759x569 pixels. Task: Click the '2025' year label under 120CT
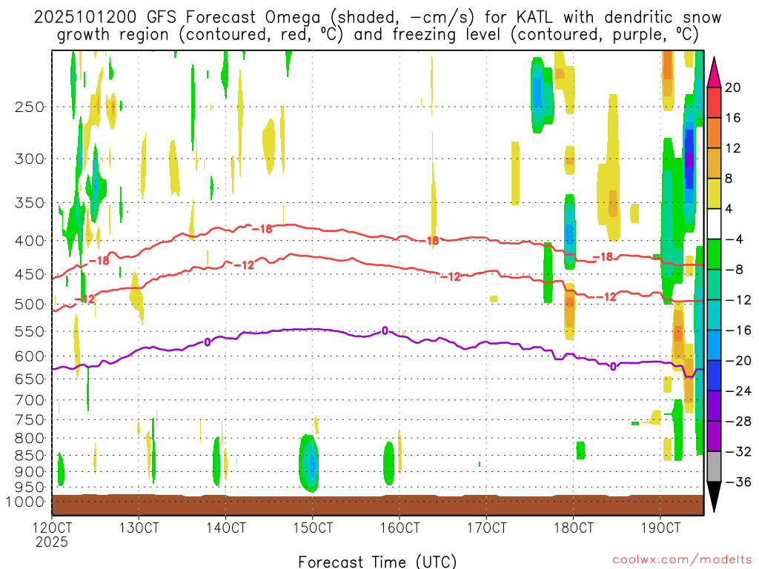coord(52,542)
